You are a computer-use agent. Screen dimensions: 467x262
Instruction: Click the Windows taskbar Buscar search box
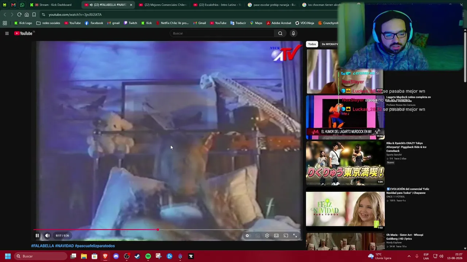(x=40, y=256)
